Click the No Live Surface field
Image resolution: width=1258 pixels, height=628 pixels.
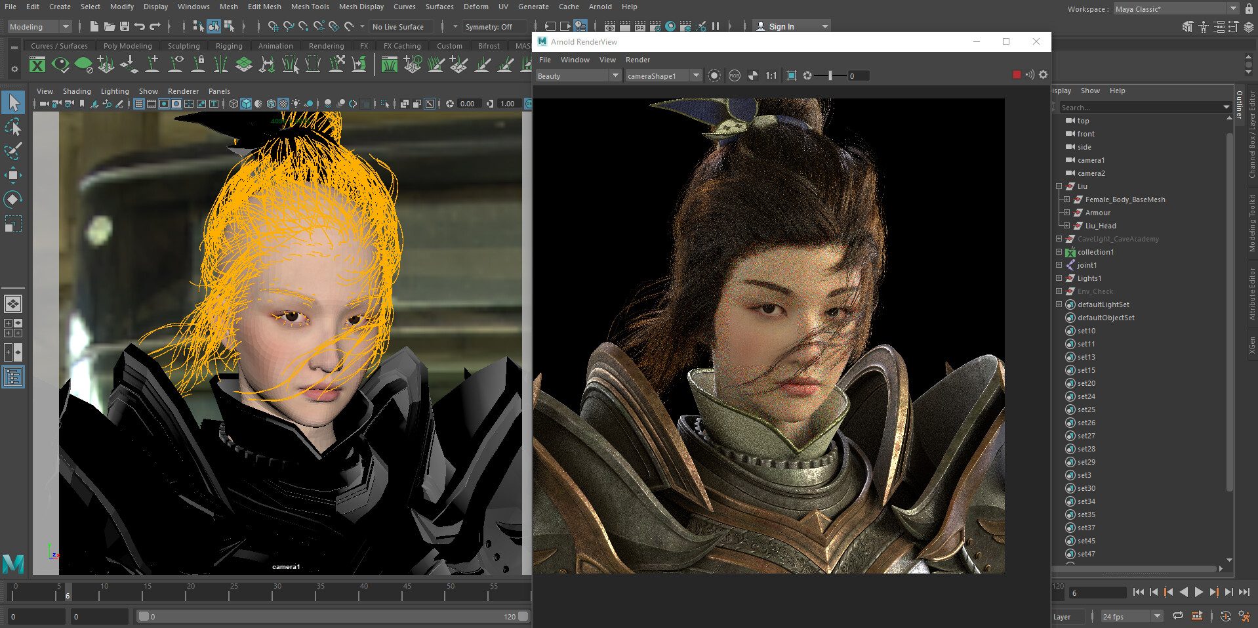coord(398,27)
